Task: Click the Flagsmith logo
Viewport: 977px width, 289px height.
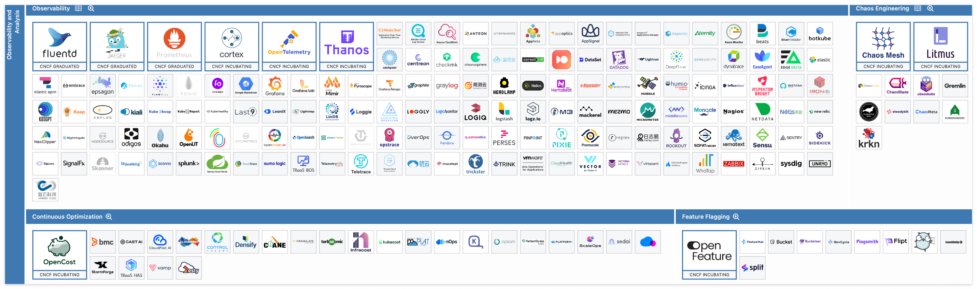Action: tap(867, 241)
